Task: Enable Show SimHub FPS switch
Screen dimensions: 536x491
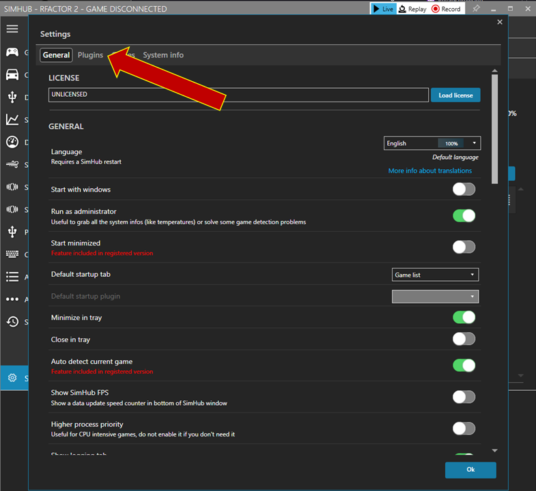Action: pyautogui.click(x=464, y=397)
